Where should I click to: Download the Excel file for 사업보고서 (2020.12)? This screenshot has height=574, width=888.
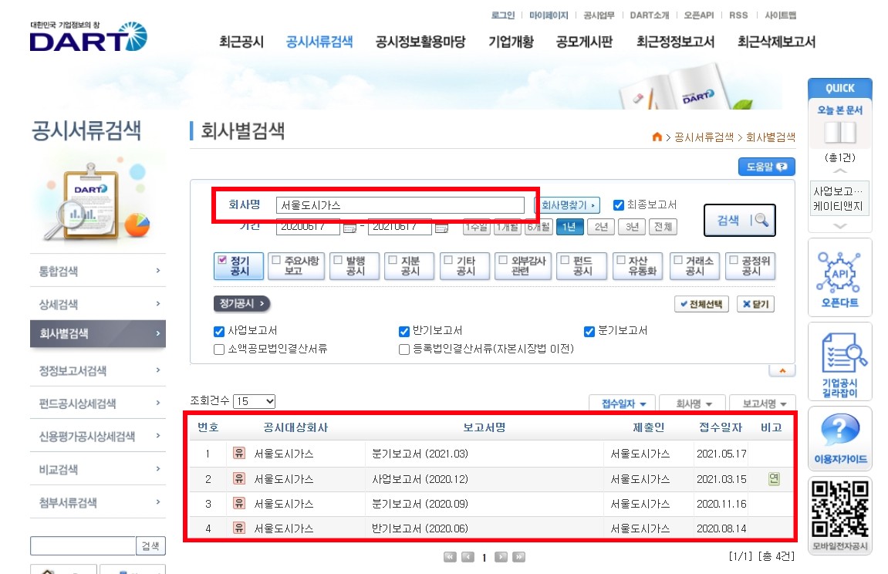tap(773, 479)
